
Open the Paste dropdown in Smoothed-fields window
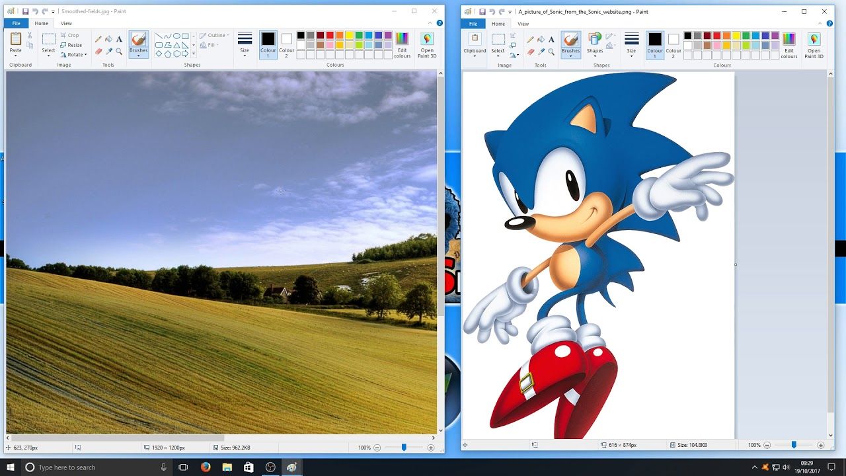tap(15, 52)
